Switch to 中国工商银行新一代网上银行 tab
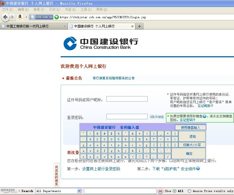This screenshot has width=234, height=195. [x=34, y=26]
